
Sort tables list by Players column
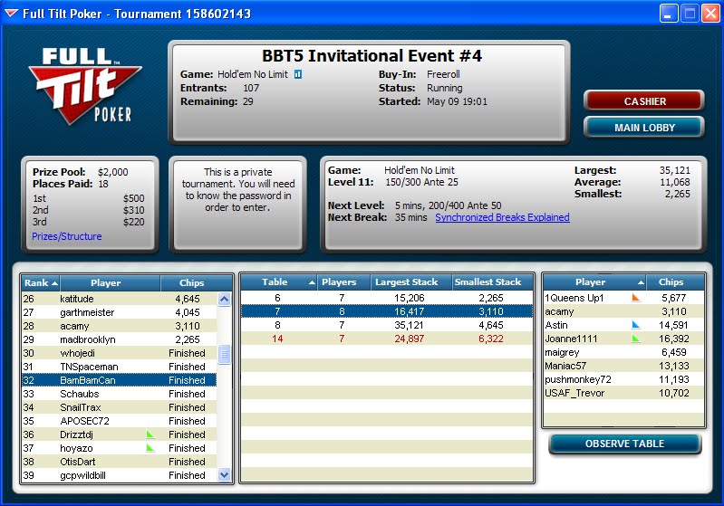tap(343, 282)
